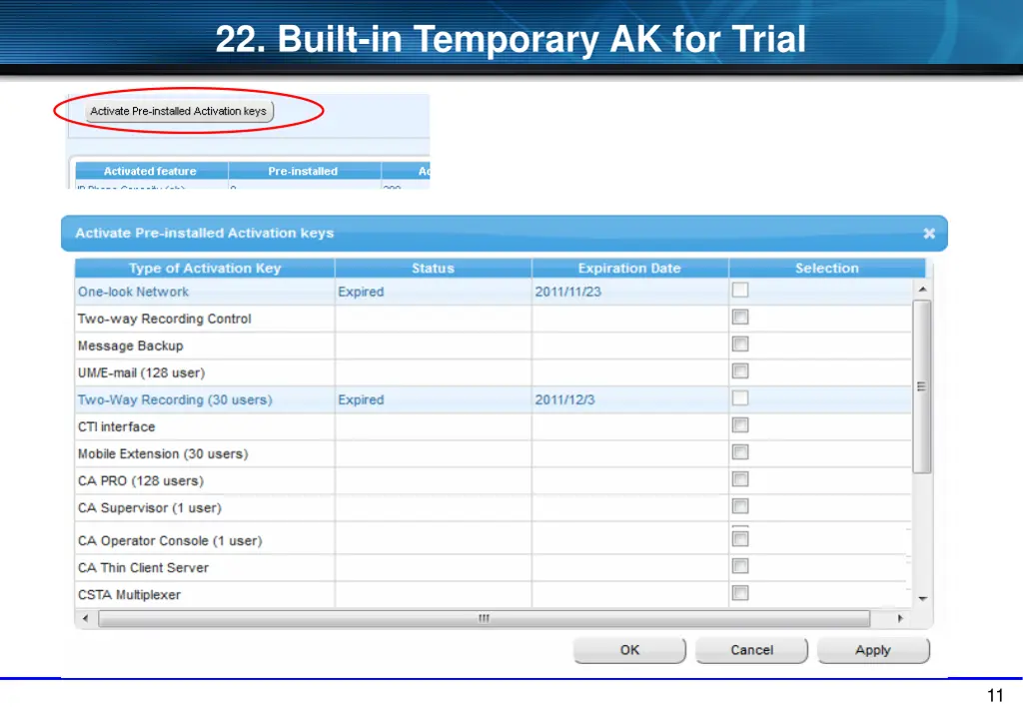Select the Message Backup checkbox

point(740,345)
